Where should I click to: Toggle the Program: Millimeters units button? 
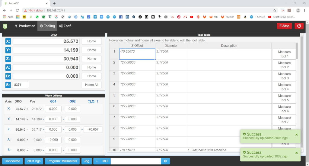[x=62, y=161]
